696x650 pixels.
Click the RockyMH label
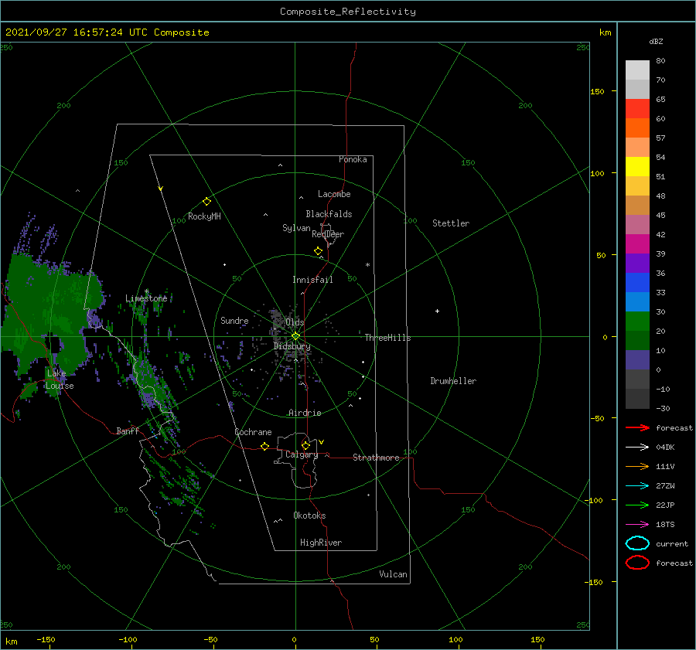coord(204,216)
